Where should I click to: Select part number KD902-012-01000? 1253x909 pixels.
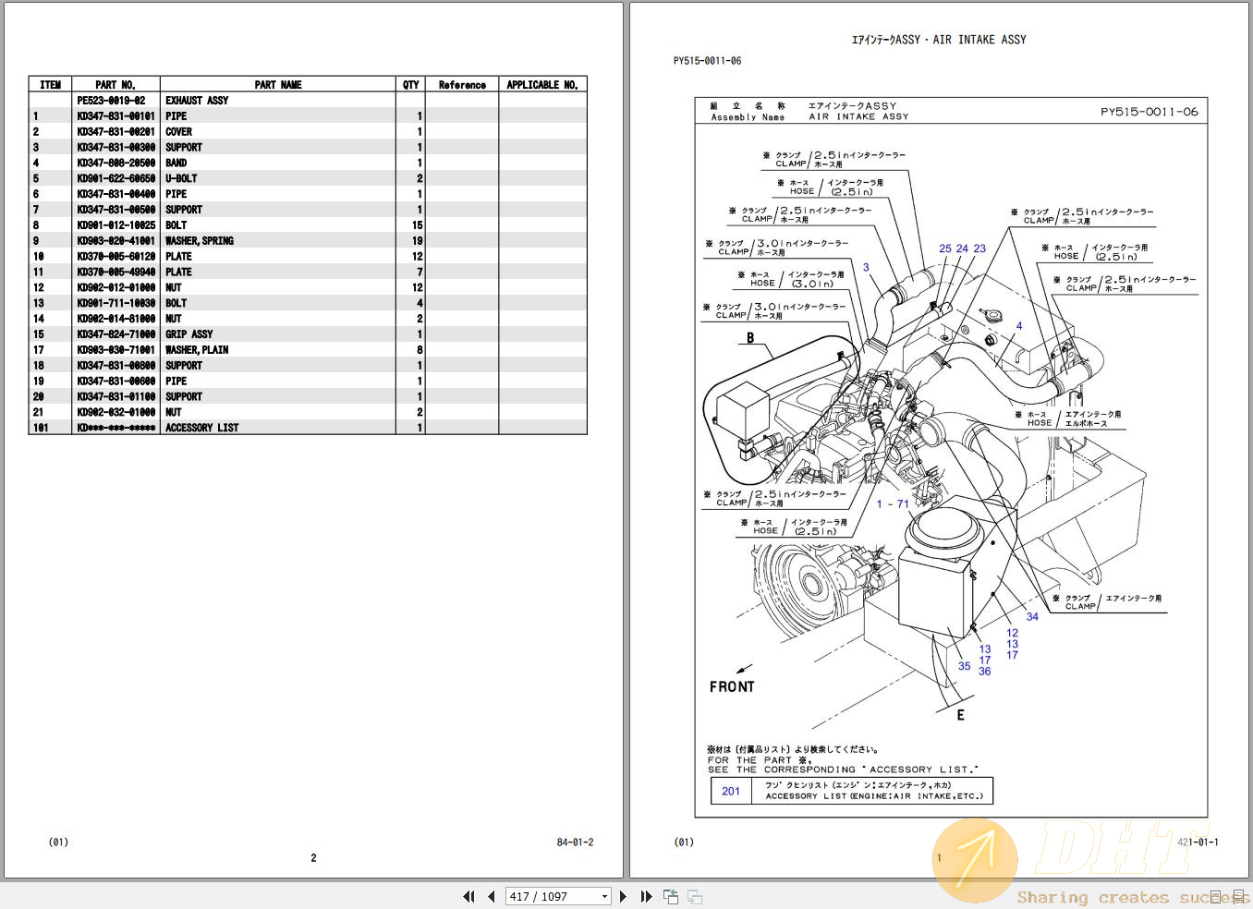point(116,287)
